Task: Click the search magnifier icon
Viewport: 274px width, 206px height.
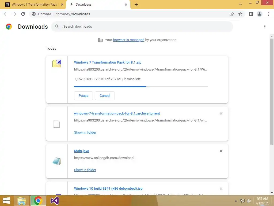Action: point(57,27)
